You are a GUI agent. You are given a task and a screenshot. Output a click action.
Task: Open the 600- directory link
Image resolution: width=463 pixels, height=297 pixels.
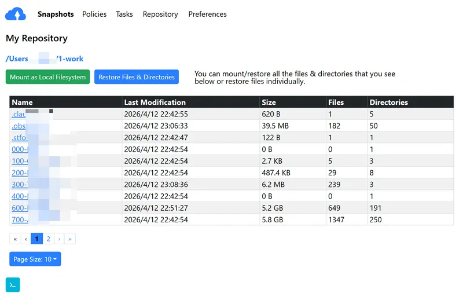[20, 208]
